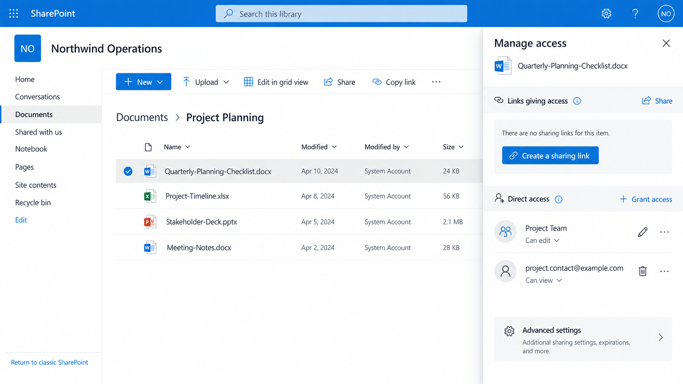Click Create a sharing link button

pyautogui.click(x=550, y=155)
